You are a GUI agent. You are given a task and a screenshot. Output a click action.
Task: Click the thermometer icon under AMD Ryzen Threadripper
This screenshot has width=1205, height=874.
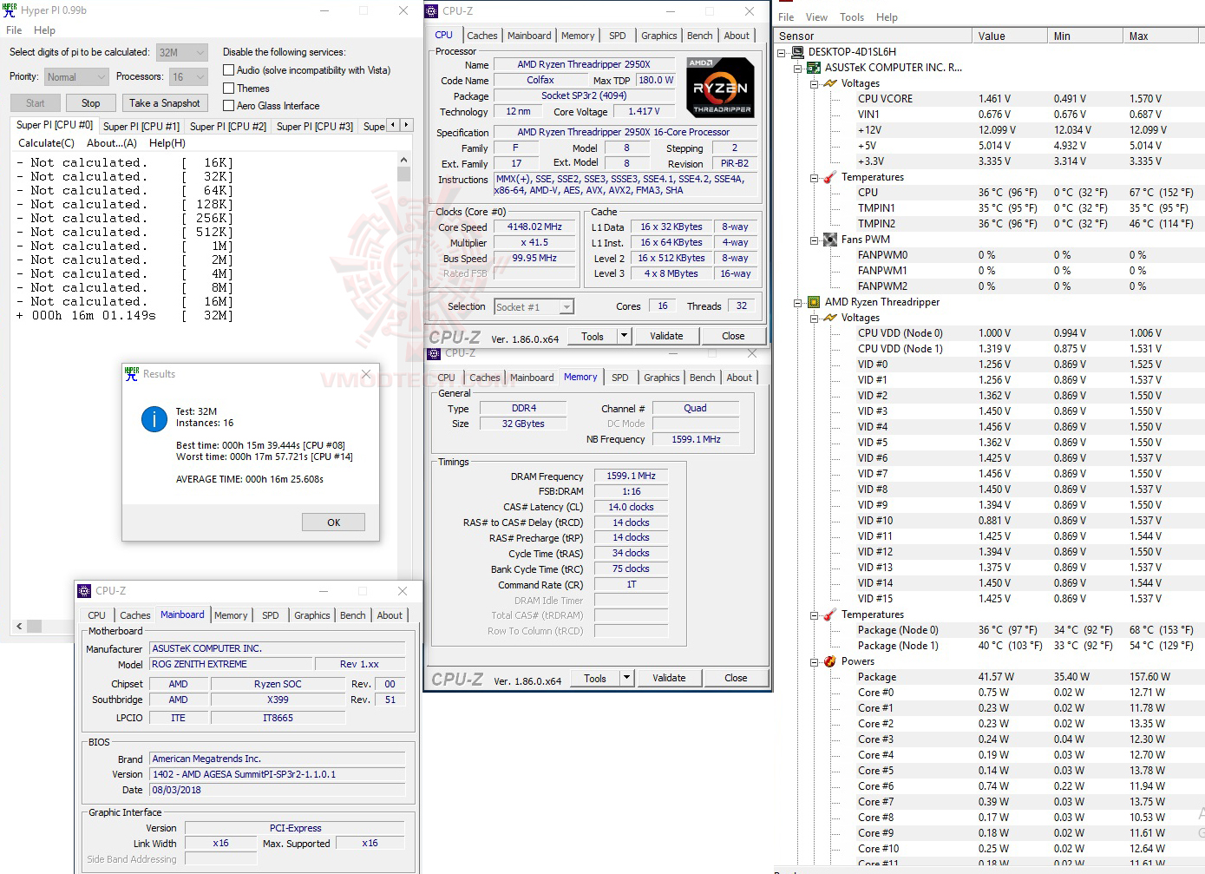(829, 614)
